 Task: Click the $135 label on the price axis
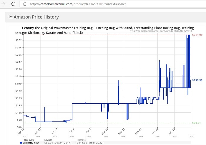pyautogui.click(x=18, y=105)
